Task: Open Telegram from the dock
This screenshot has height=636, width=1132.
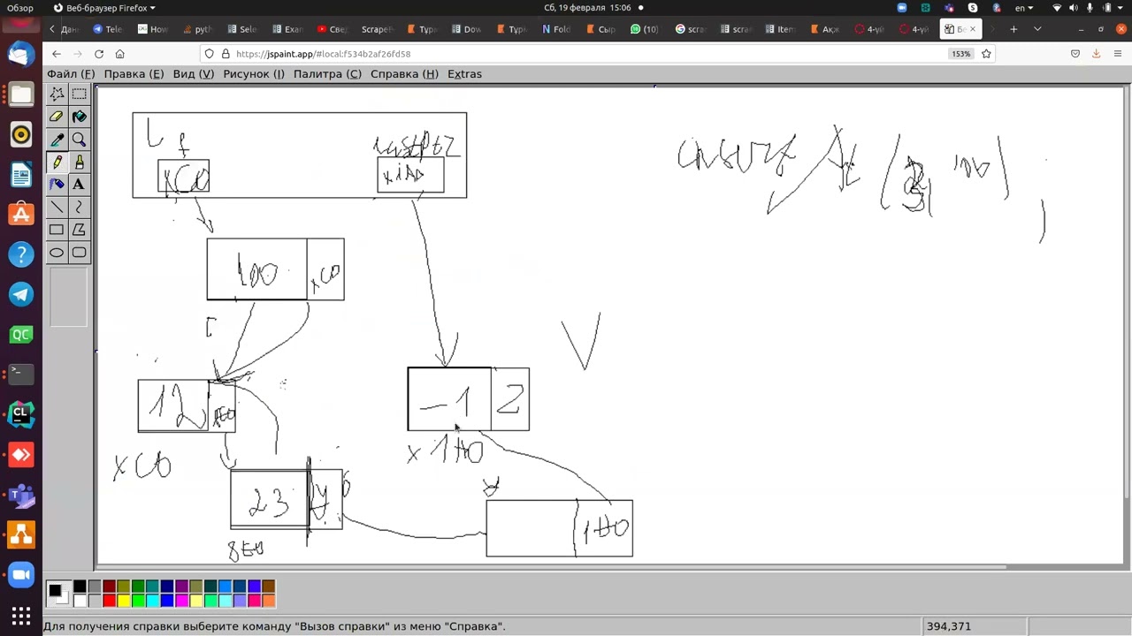Action: pos(21,294)
